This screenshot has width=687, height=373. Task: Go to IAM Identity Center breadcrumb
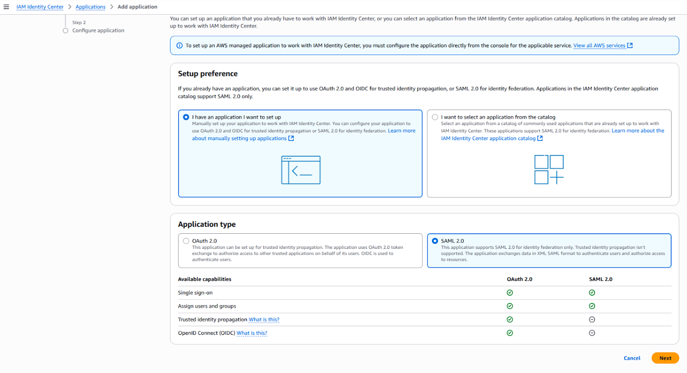[40, 7]
